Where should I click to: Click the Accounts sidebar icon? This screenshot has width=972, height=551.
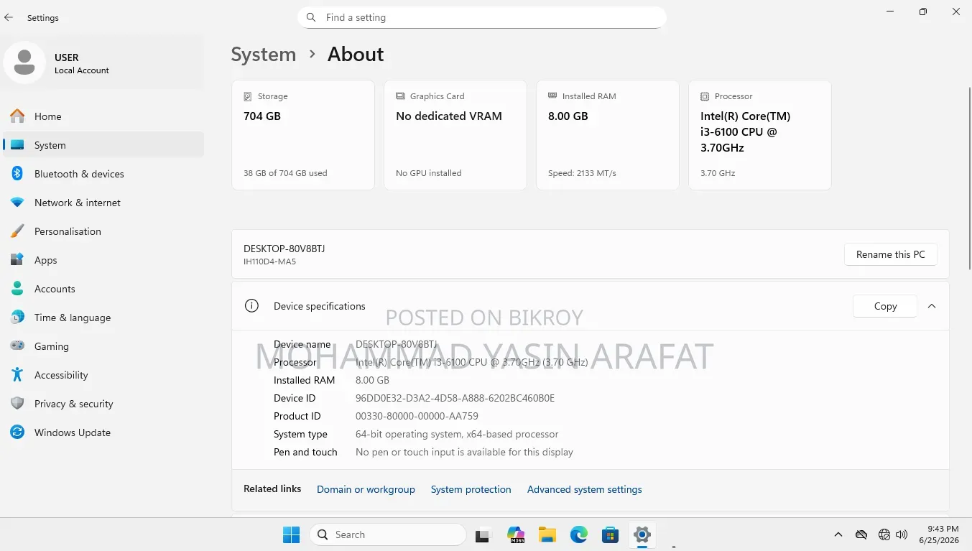17,289
